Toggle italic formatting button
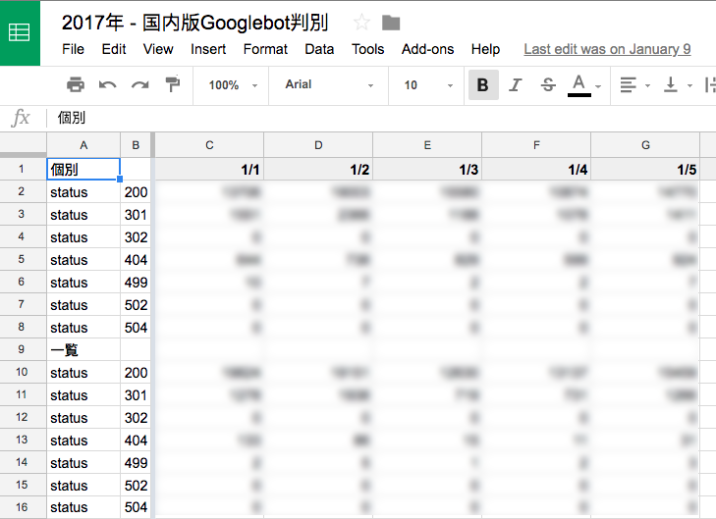Screen dimensions: 716x519 (516, 84)
